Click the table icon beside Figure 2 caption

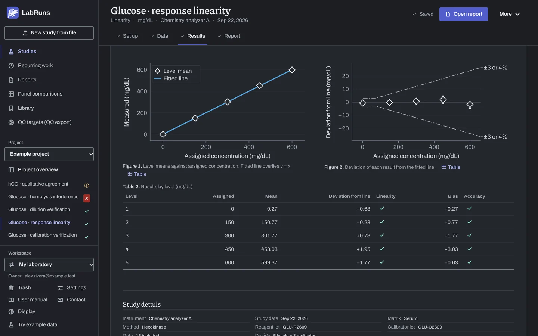(444, 167)
